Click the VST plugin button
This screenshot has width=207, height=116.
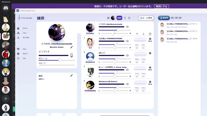[119, 18]
